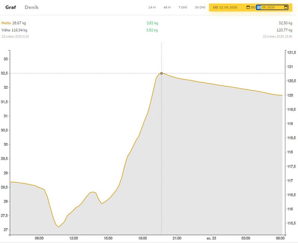Open the Deník tab
298x243 pixels.
(x=32, y=7)
